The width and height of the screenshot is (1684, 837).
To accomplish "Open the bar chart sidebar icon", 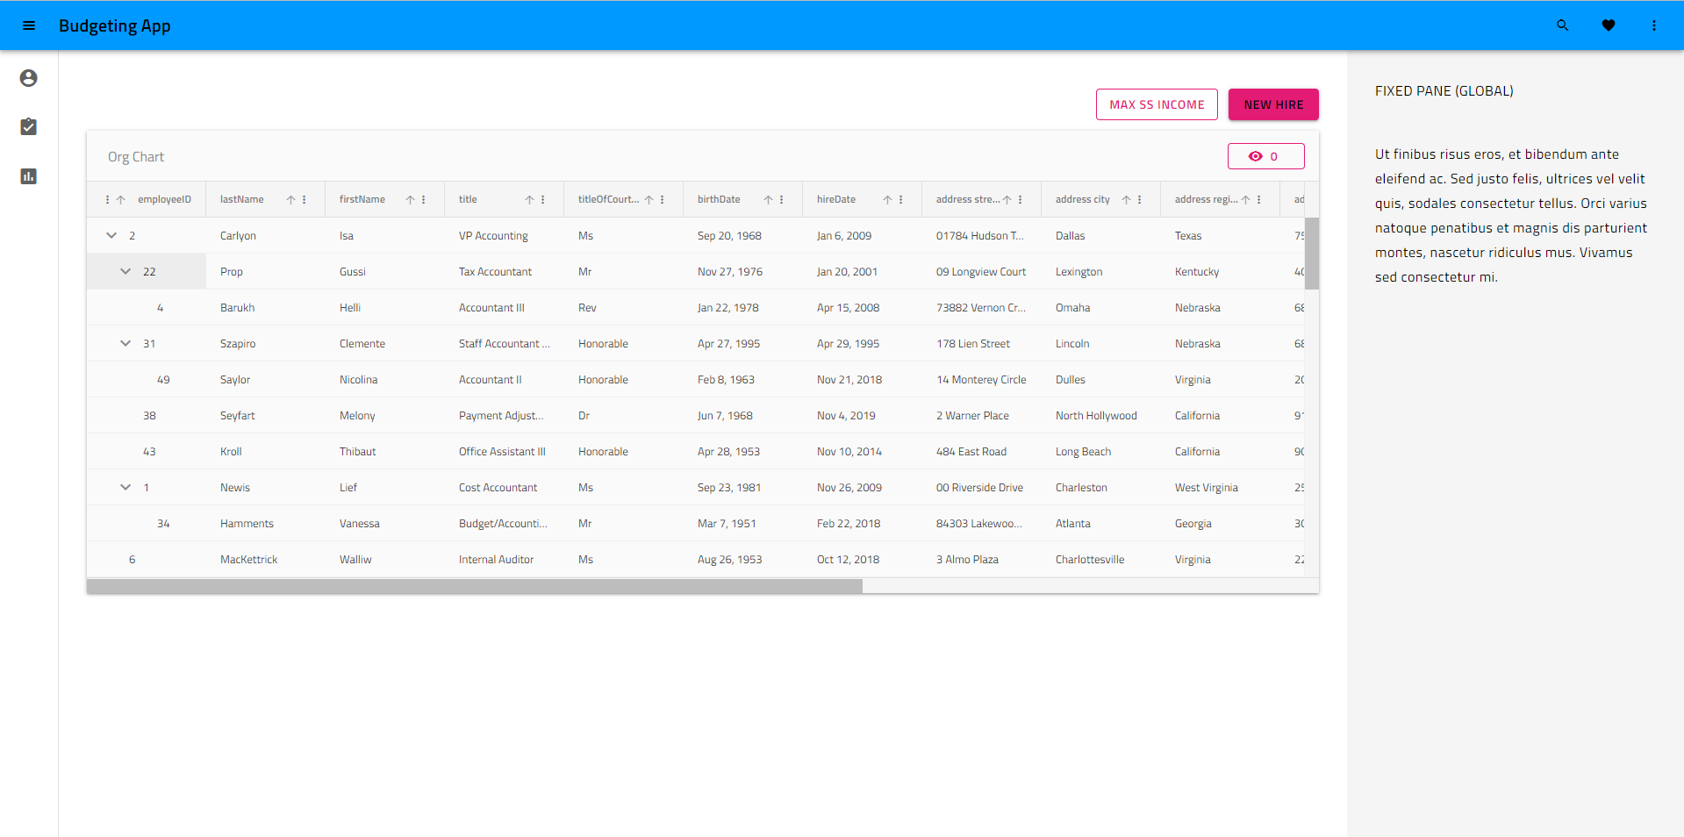I will [28, 176].
